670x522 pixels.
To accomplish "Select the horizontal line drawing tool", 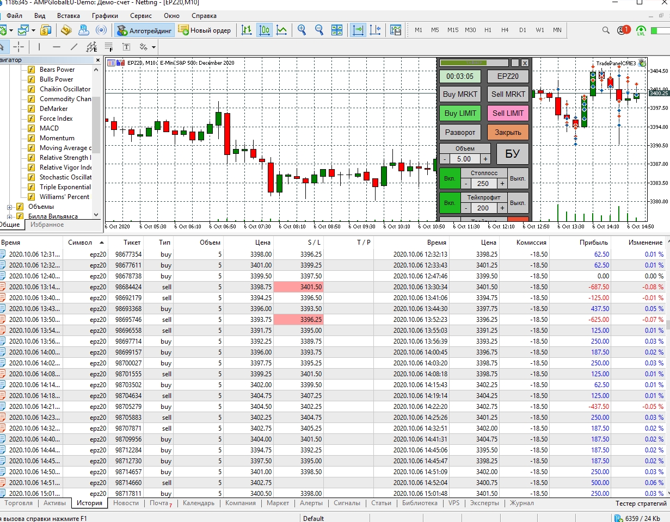I will (x=56, y=47).
